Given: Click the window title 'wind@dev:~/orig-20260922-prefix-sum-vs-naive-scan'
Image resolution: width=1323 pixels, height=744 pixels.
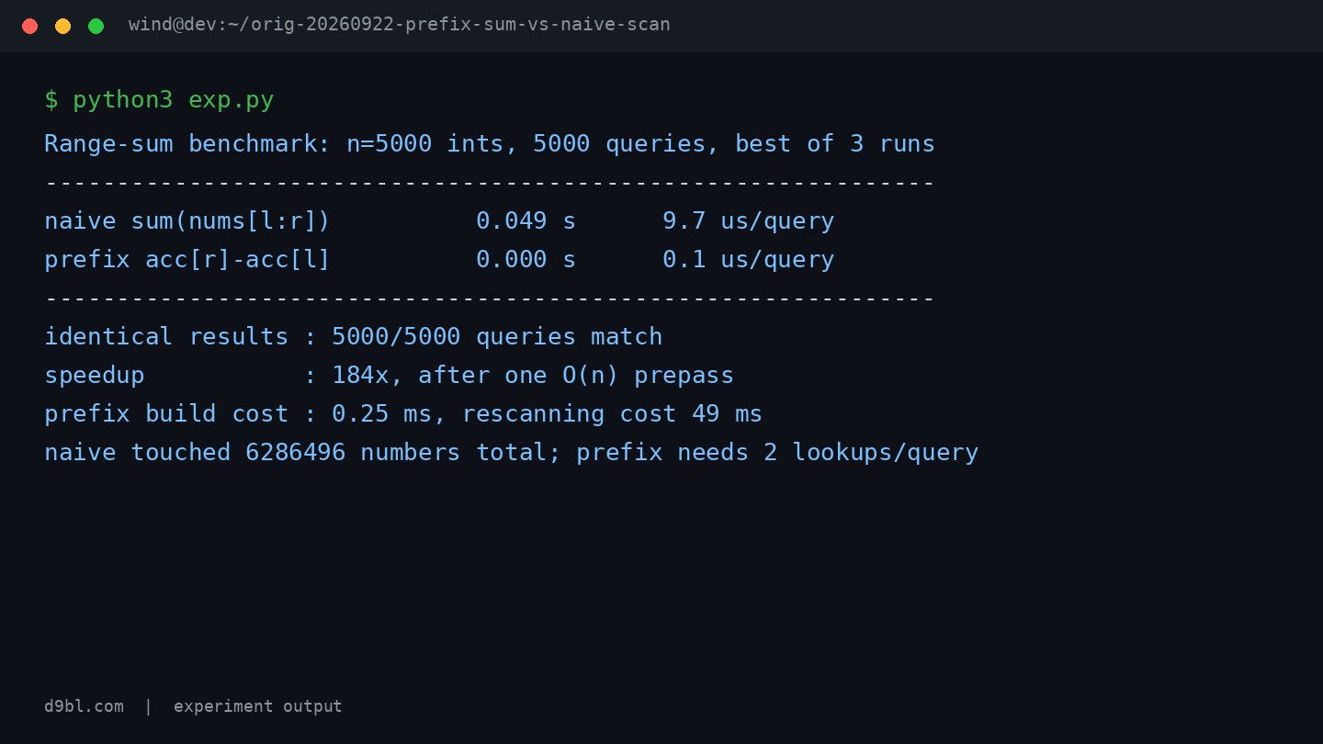Looking at the screenshot, I should coord(400,25).
